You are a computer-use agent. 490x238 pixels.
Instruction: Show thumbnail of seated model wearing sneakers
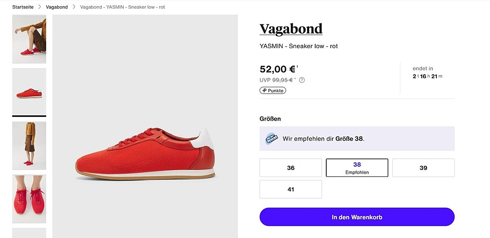[x=29, y=39]
